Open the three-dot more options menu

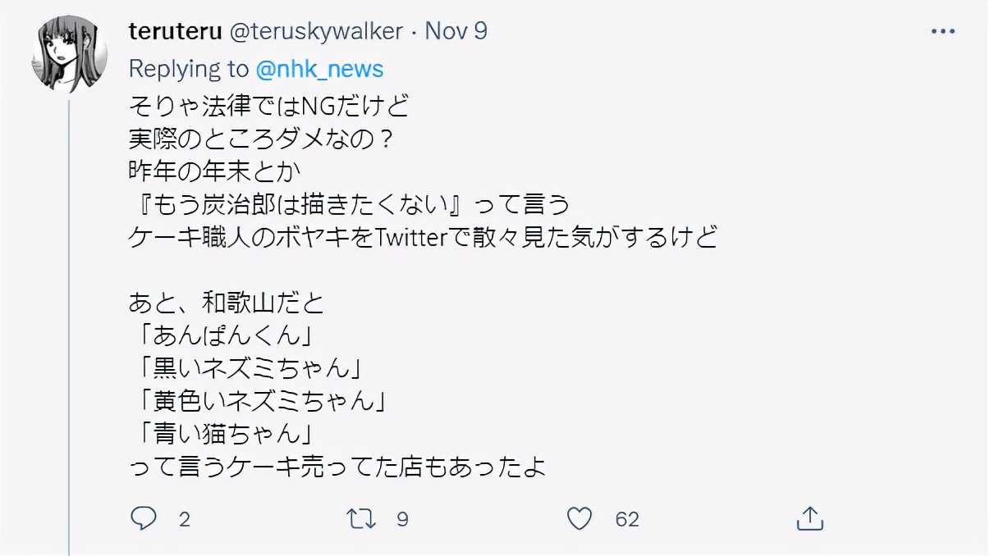(942, 32)
